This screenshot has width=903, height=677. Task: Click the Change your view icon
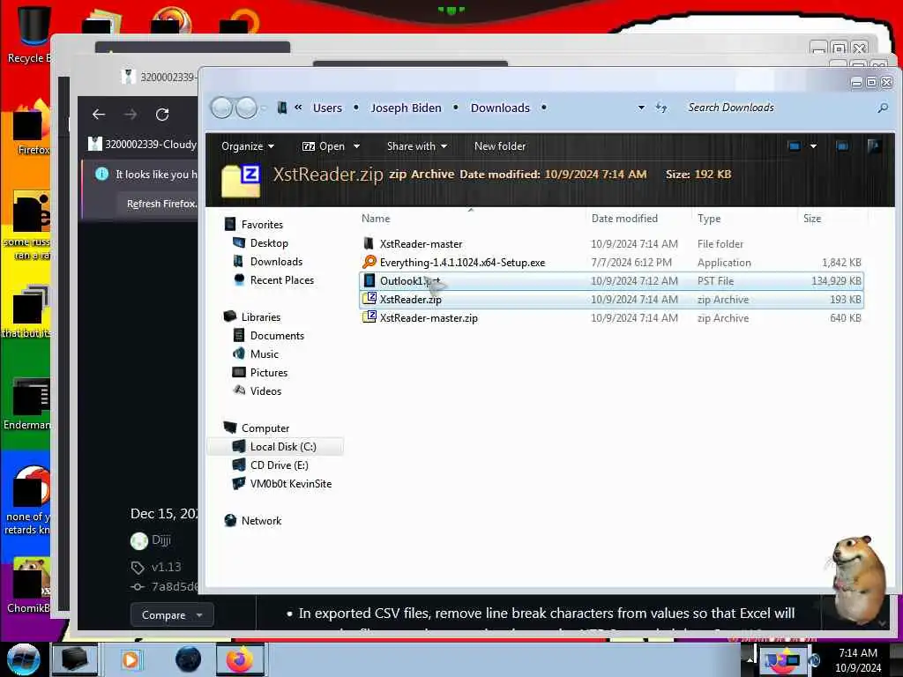tap(795, 146)
